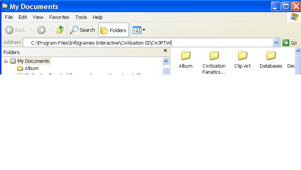The image size is (301, 170).
Task: Select the Album folder icon
Action: pyautogui.click(x=186, y=56)
